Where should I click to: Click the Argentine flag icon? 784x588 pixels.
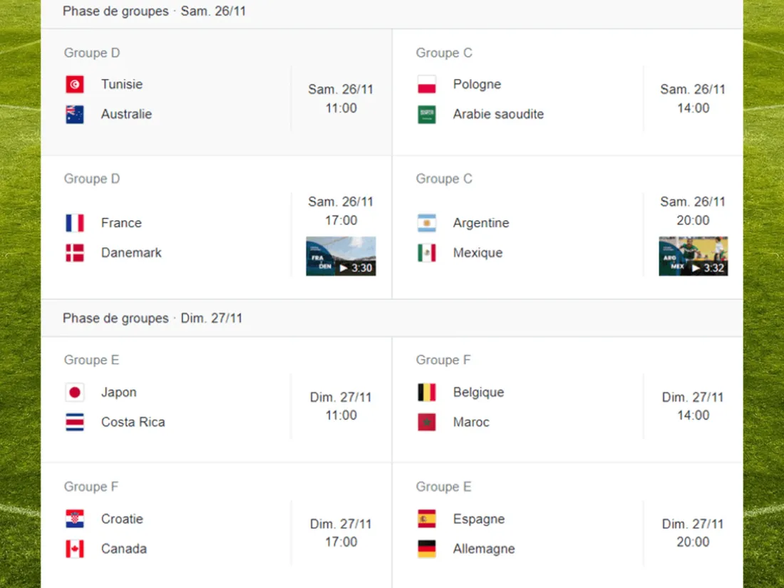[x=426, y=223]
